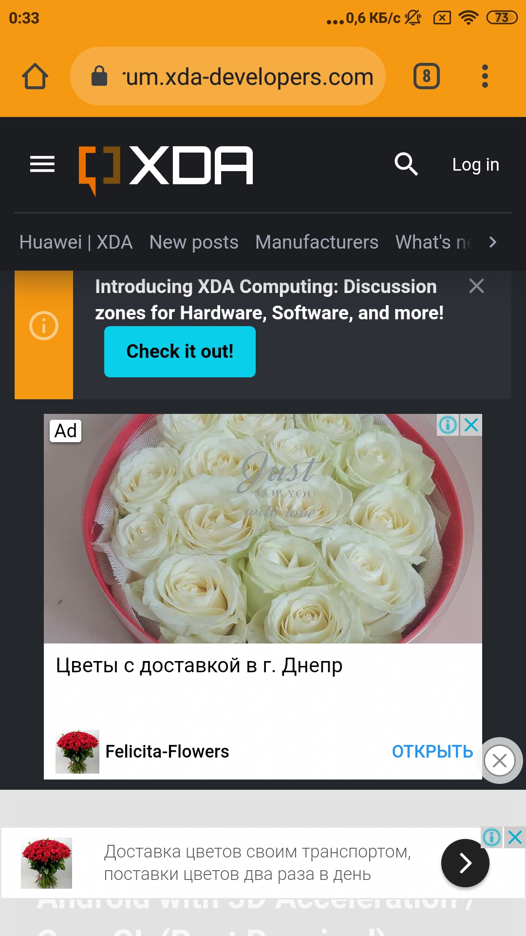Open the XDA hamburger menu
The width and height of the screenshot is (526, 936).
pyautogui.click(x=42, y=164)
